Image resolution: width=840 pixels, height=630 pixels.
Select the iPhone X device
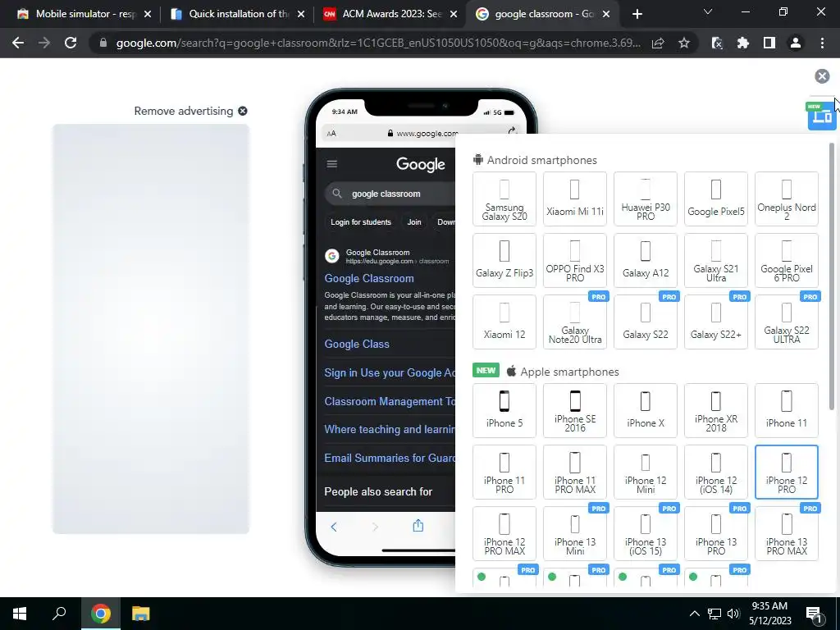pos(646,411)
